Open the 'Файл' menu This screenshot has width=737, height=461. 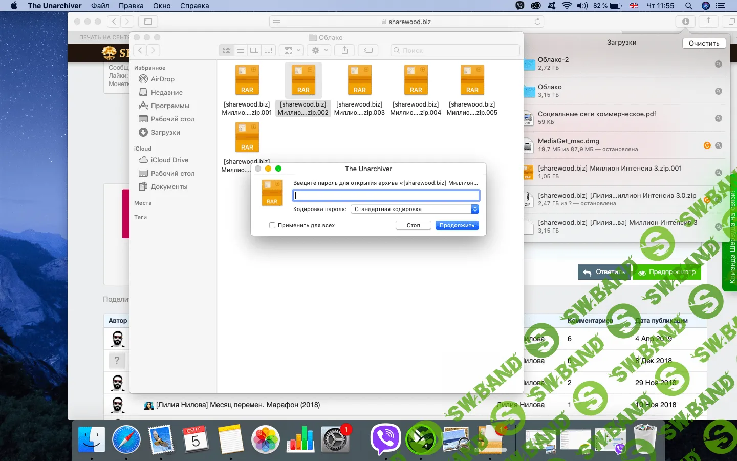pyautogui.click(x=100, y=6)
